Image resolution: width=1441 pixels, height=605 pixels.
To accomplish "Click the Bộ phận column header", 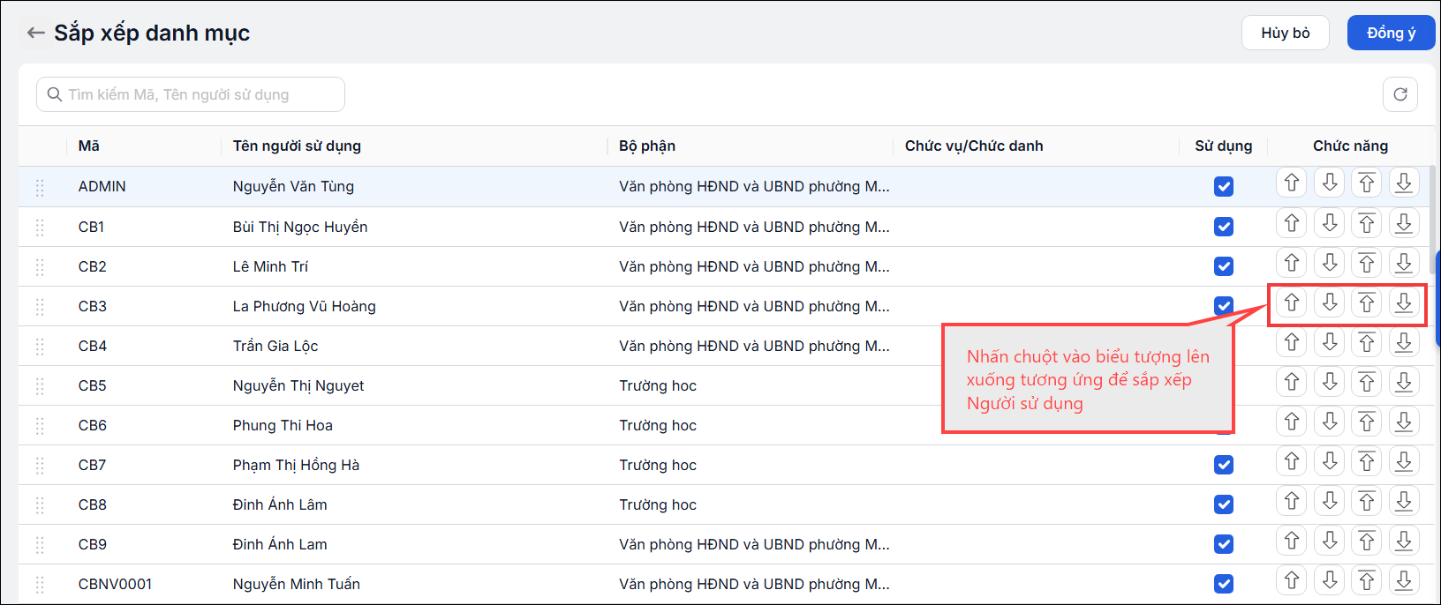I will (x=647, y=146).
